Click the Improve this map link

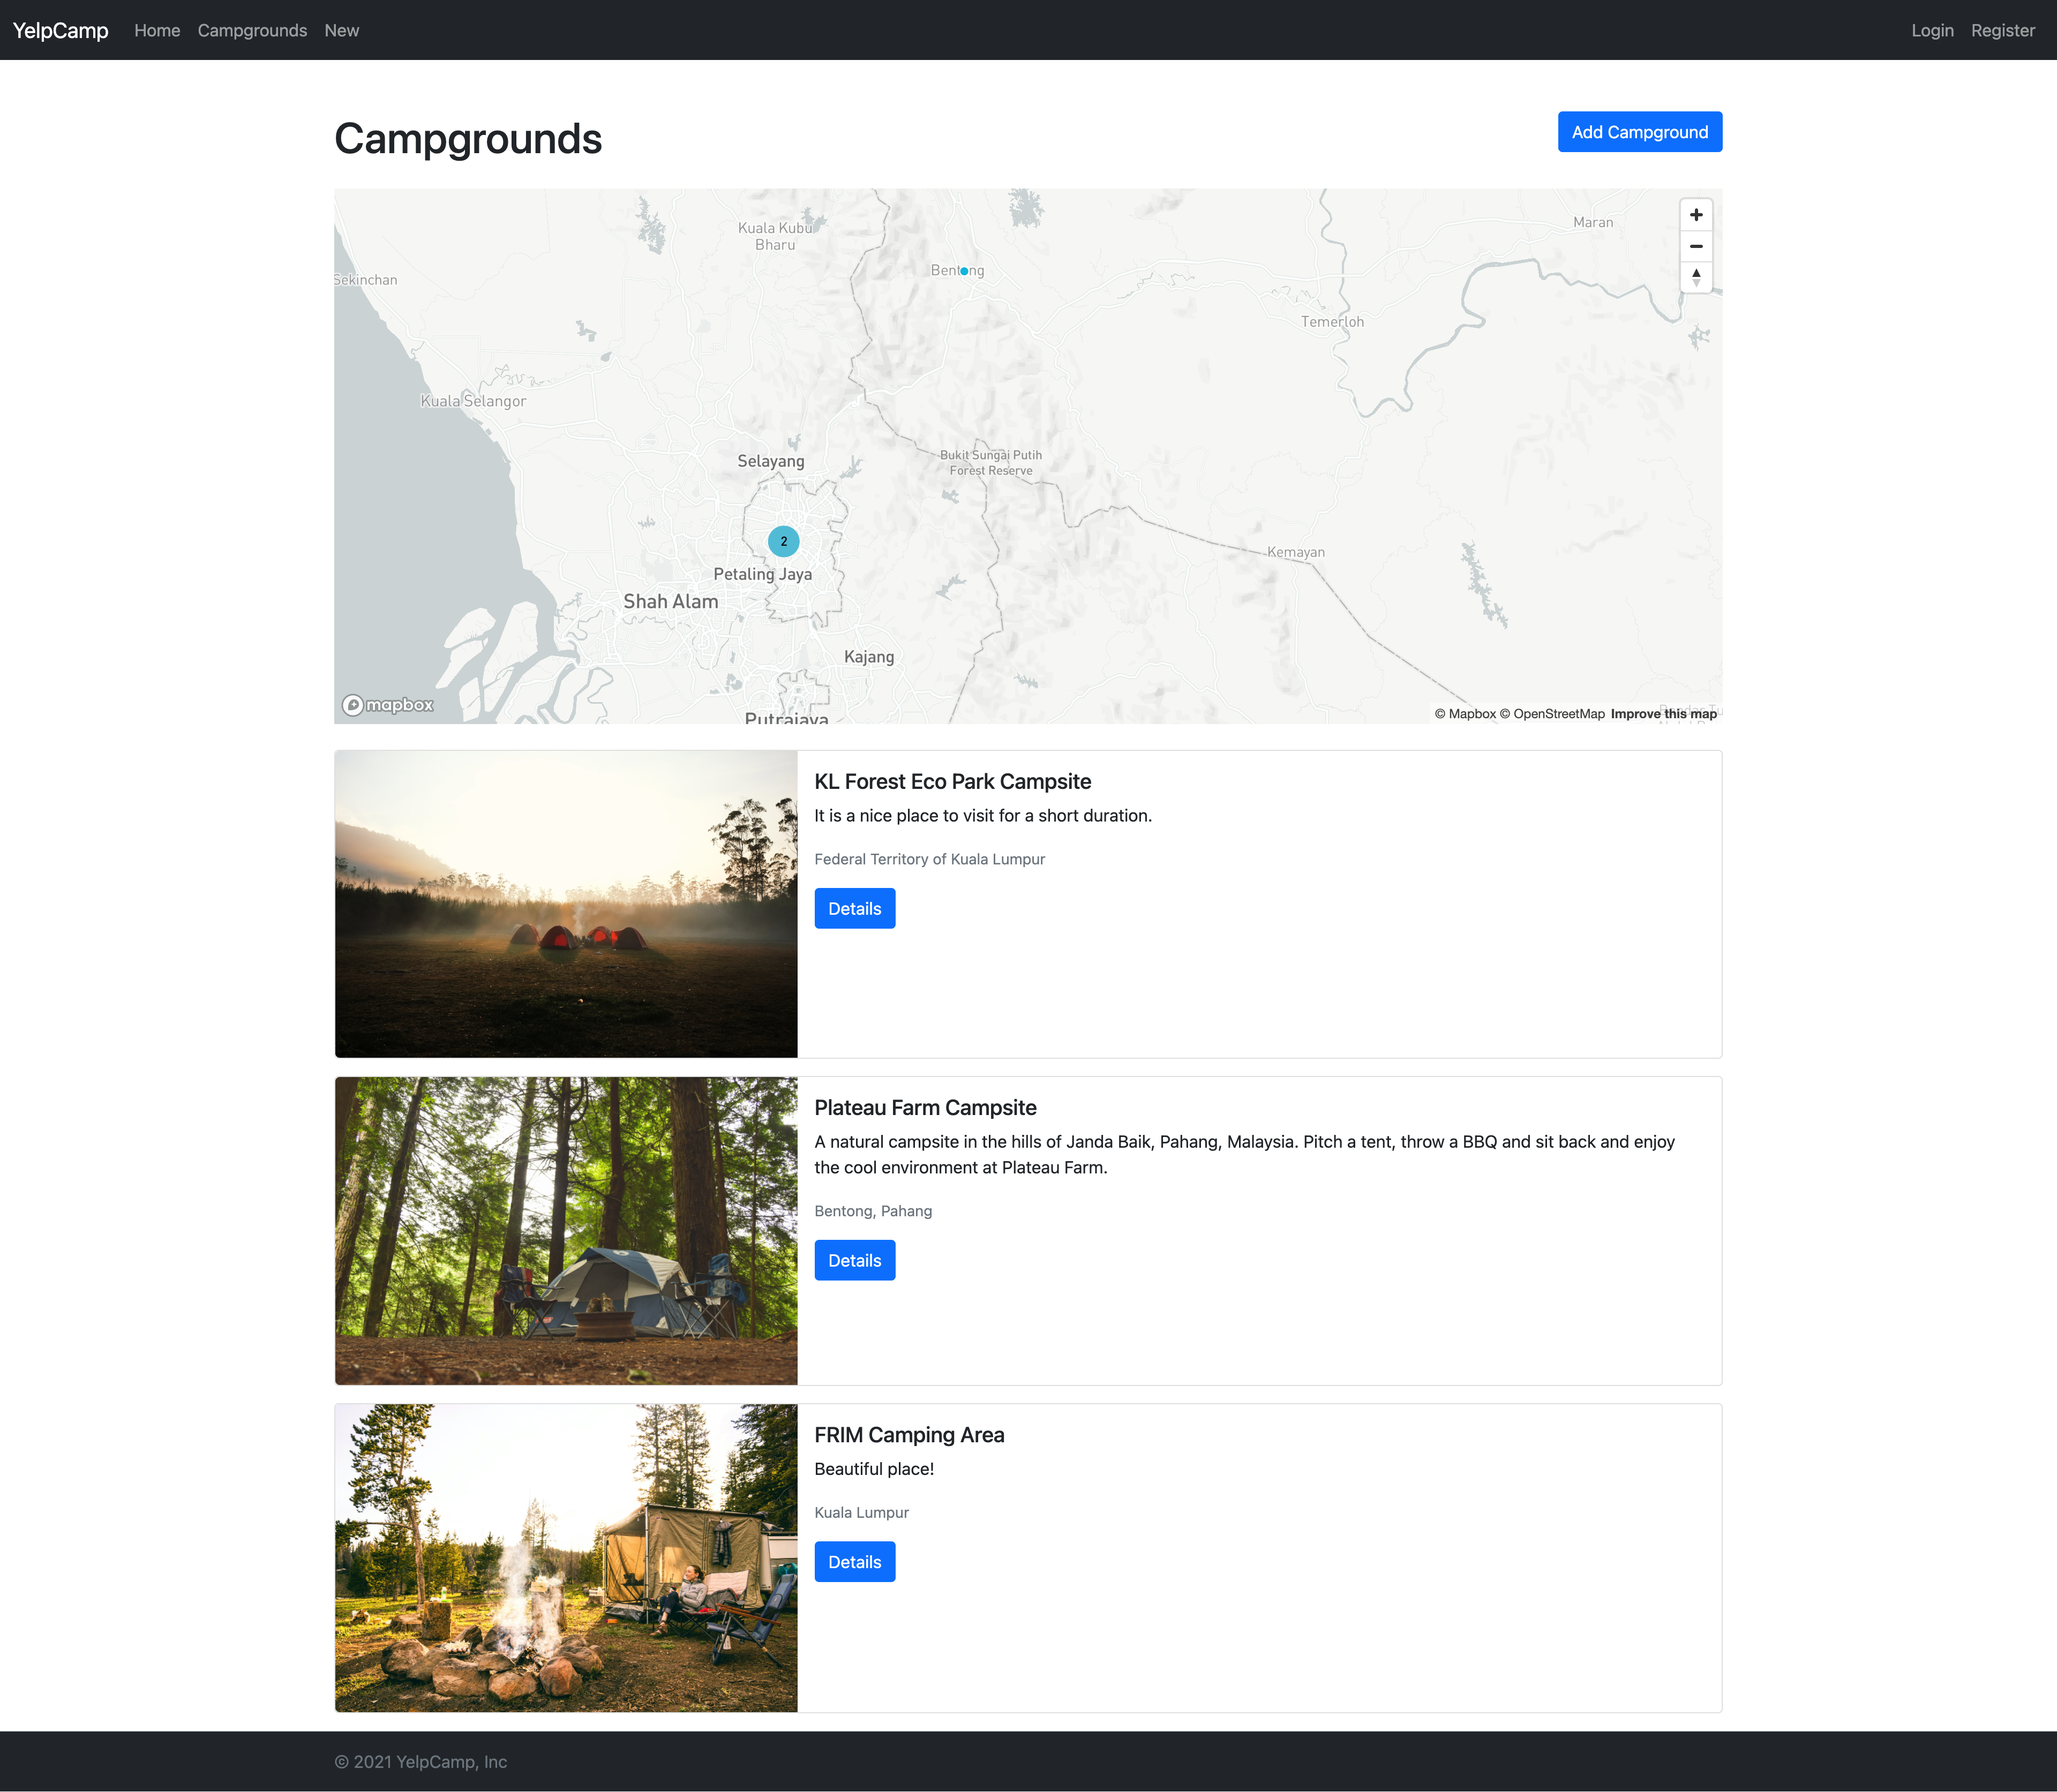tap(1663, 713)
